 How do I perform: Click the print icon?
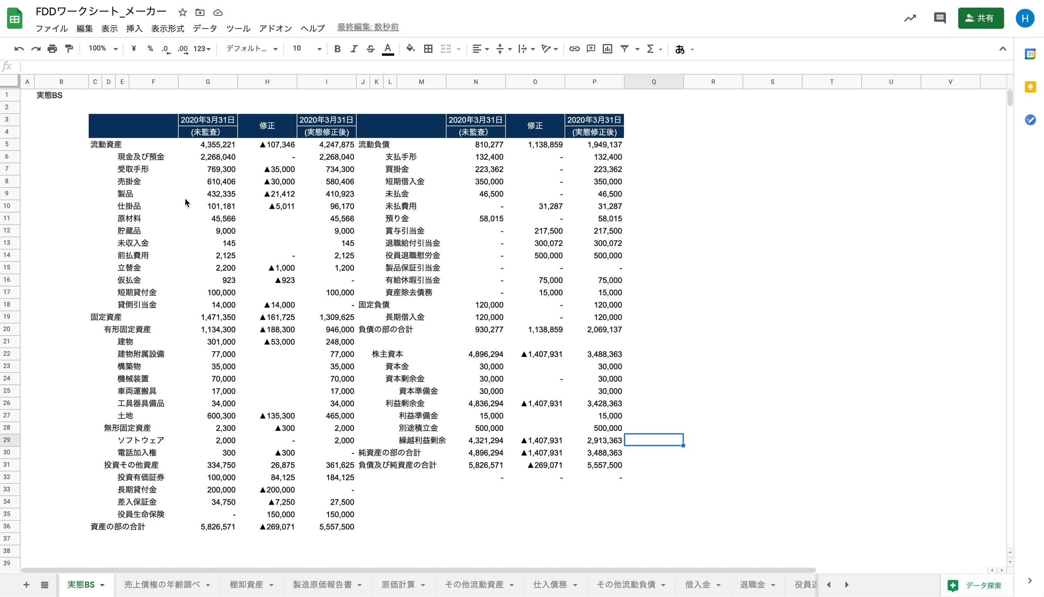[x=52, y=49]
